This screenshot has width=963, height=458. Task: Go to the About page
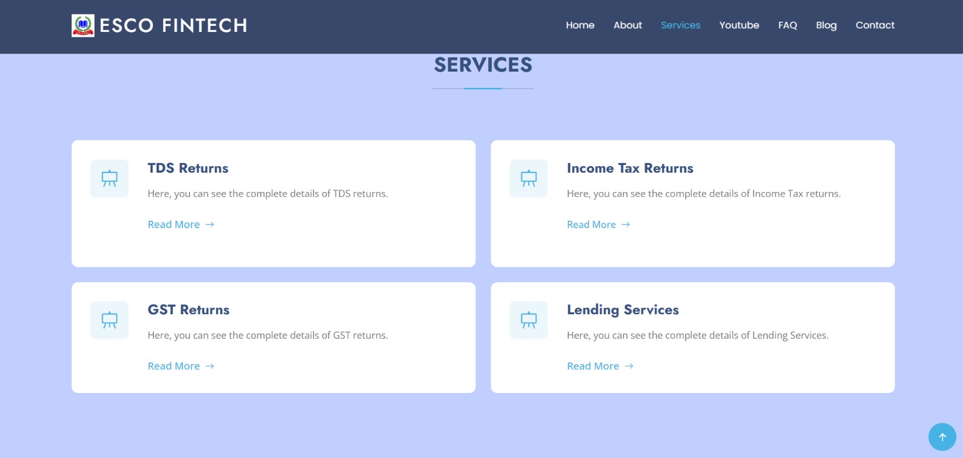(627, 25)
